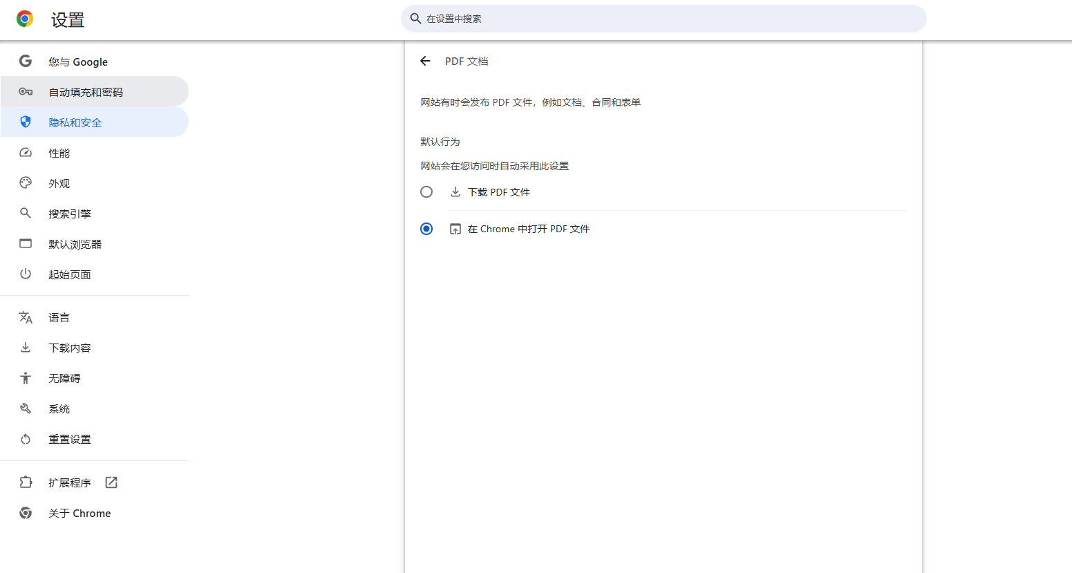Click the puzzle piece icon for 扩展程序
This screenshot has height=573, width=1072.
pyautogui.click(x=26, y=482)
